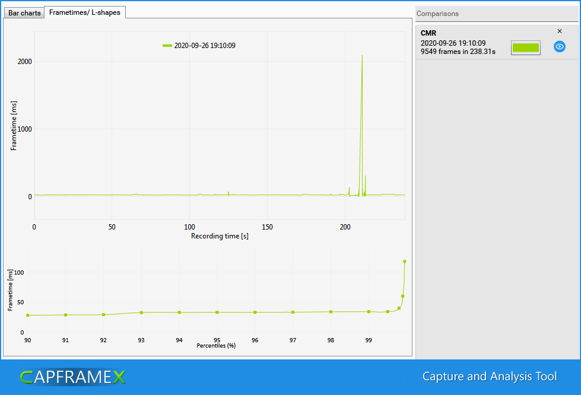Click the topmost data point on L-shape curve

(405, 262)
